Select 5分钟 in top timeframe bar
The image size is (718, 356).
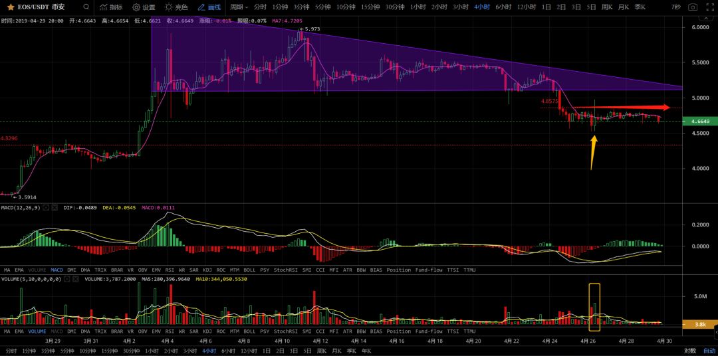(x=322, y=7)
